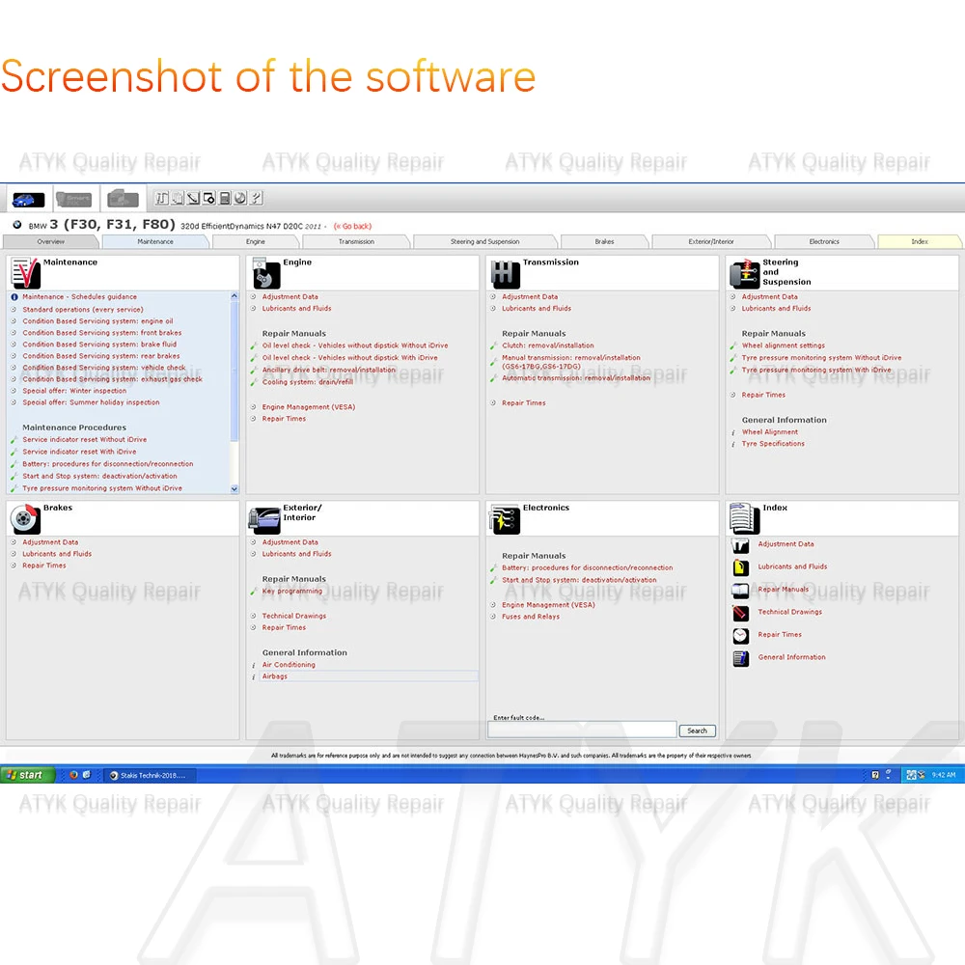
Task: Click the taskbar clock showing 9:42 AM
Action: coord(944,775)
